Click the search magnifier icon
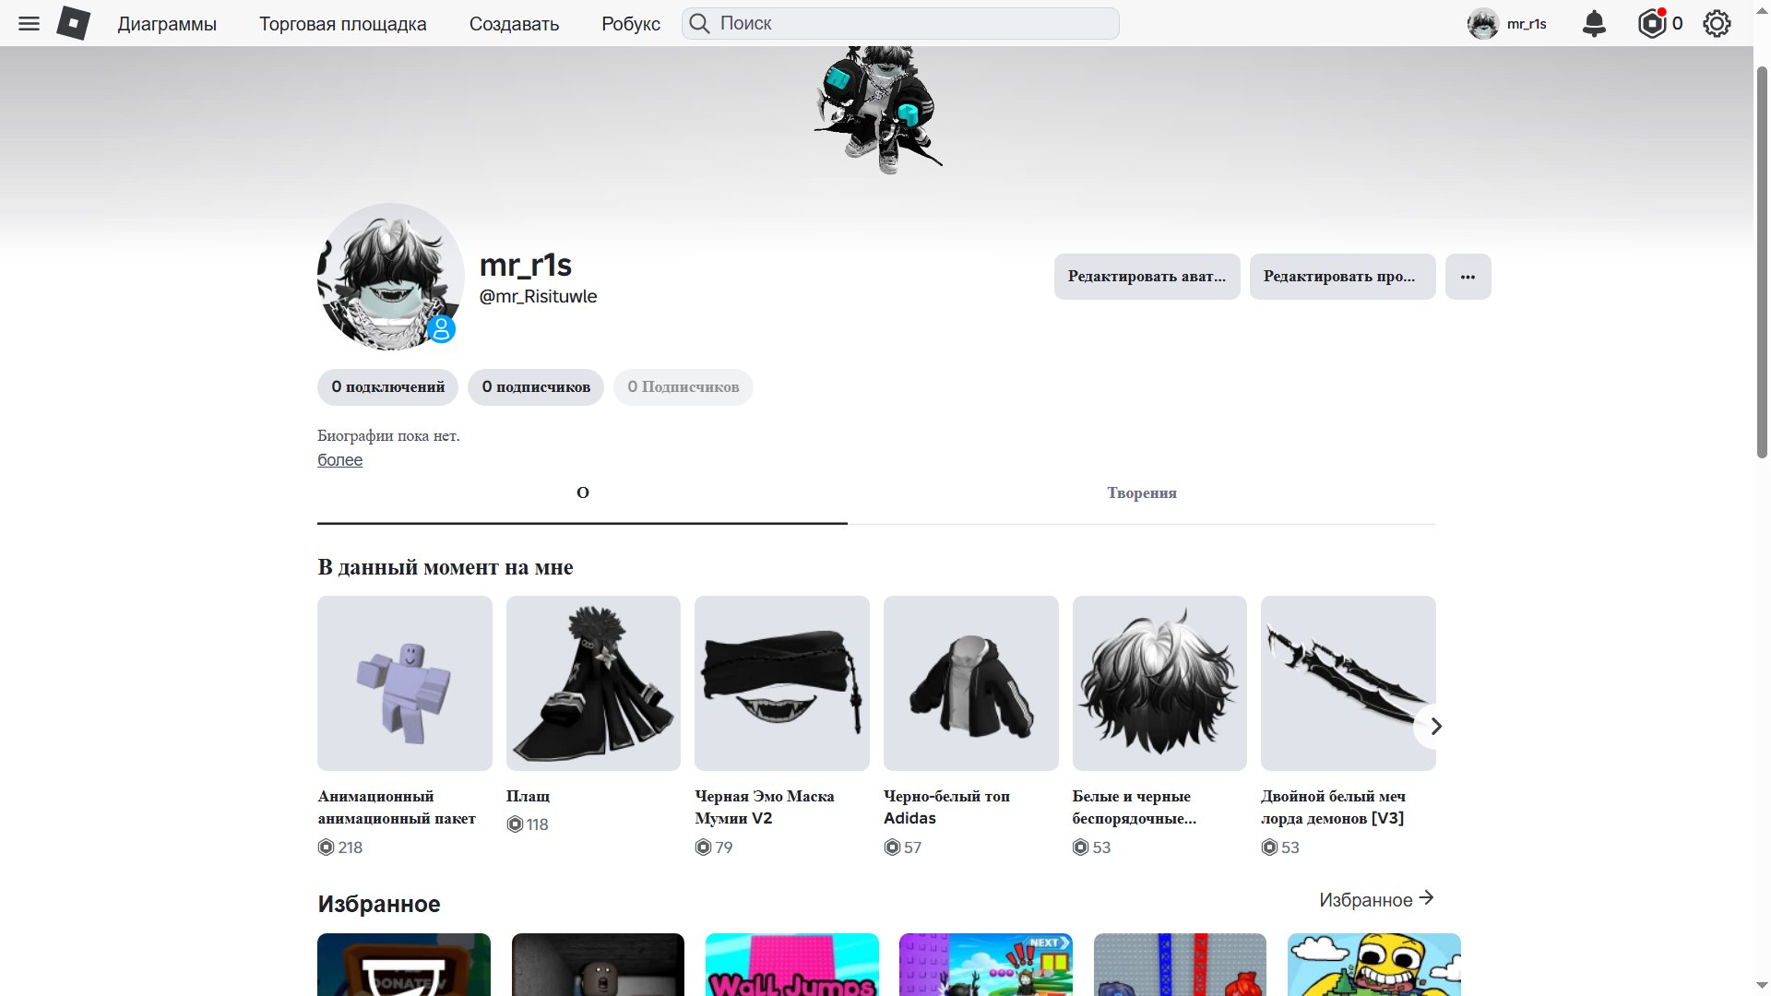1771x996 pixels. [x=700, y=23]
